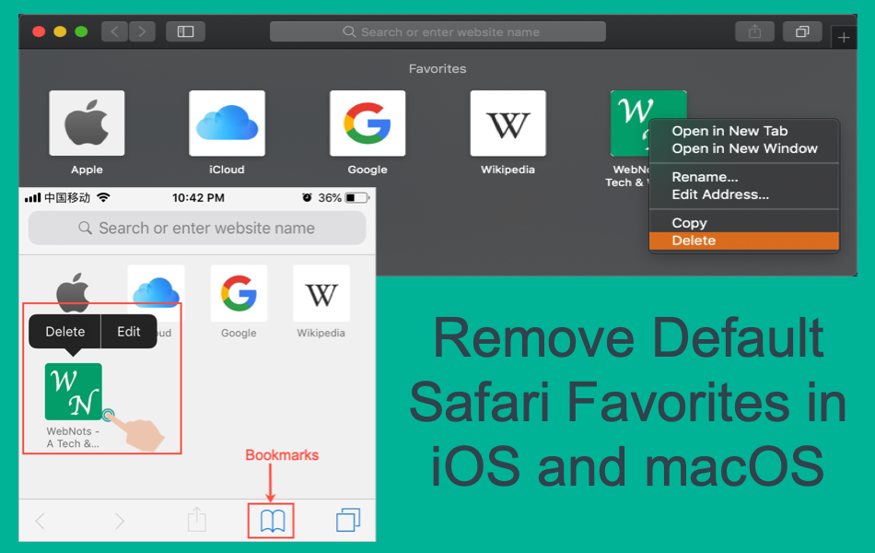
Task: Click the cellular signal bars icon on iOS
Action: point(33,198)
